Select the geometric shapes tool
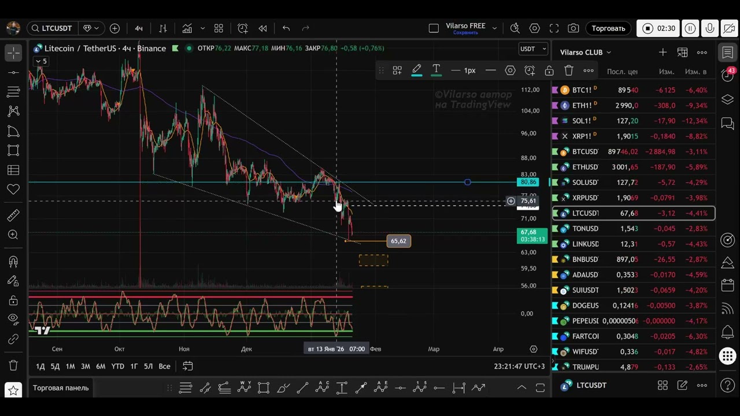740x416 pixels. [x=13, y=131]
